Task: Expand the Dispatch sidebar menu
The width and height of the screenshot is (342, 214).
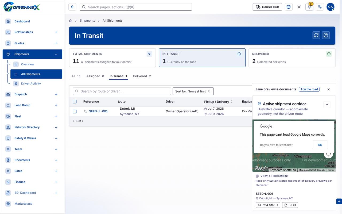Action: (56, 94)
